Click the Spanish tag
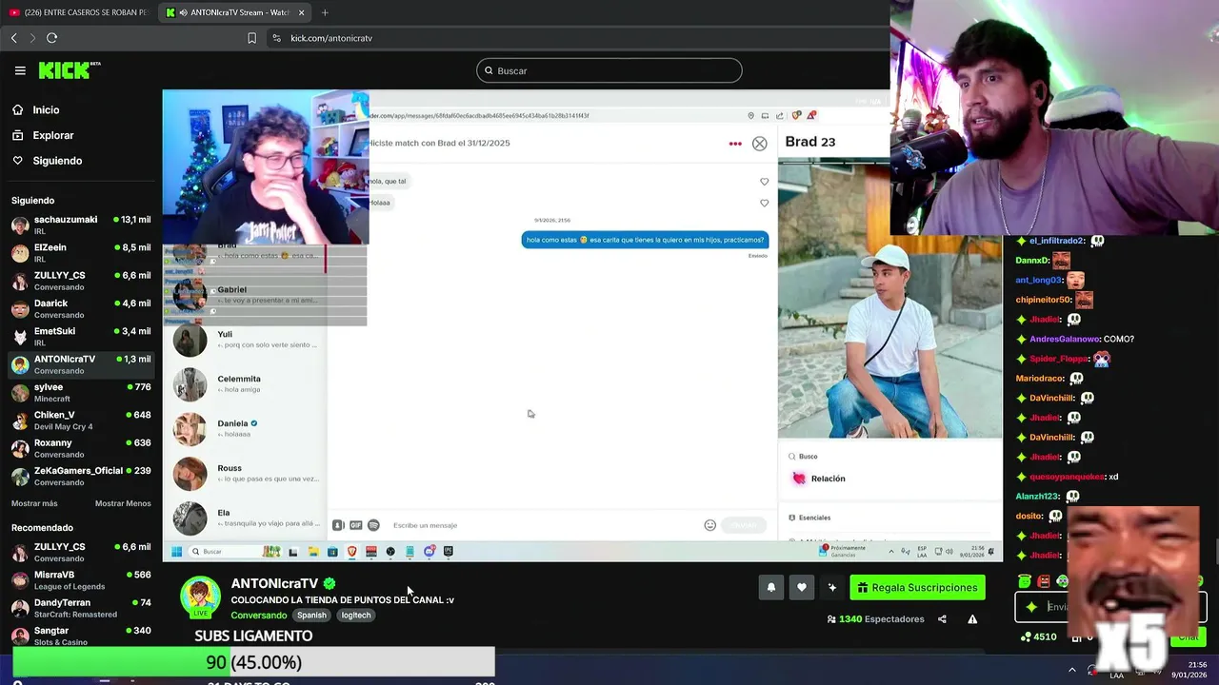The width and height of the screenshot is (1219, 685). click(x=311, y=616)
